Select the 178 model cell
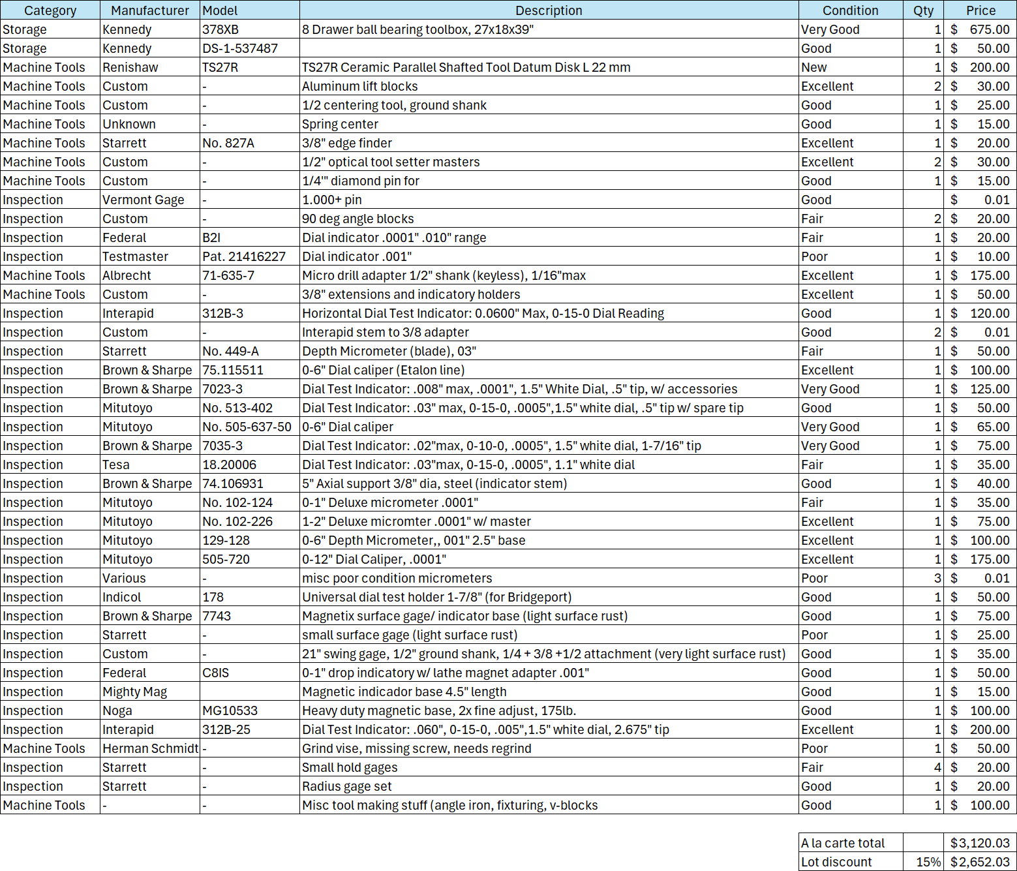Viewport: 1017px width, 871px height. (x=250, y=597)
